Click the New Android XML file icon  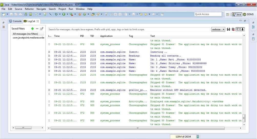tap(45, 14)
